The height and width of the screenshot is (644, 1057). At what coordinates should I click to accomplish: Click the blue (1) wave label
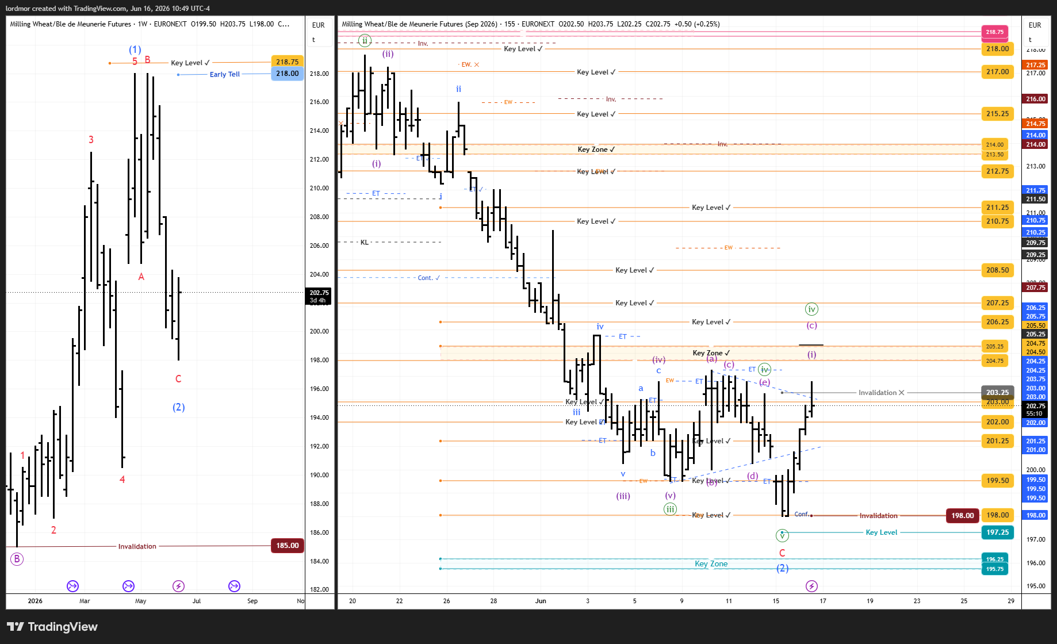135,49
